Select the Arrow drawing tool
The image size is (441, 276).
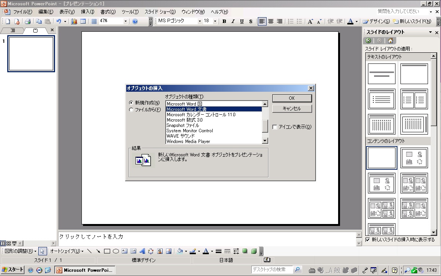point(98,251)
